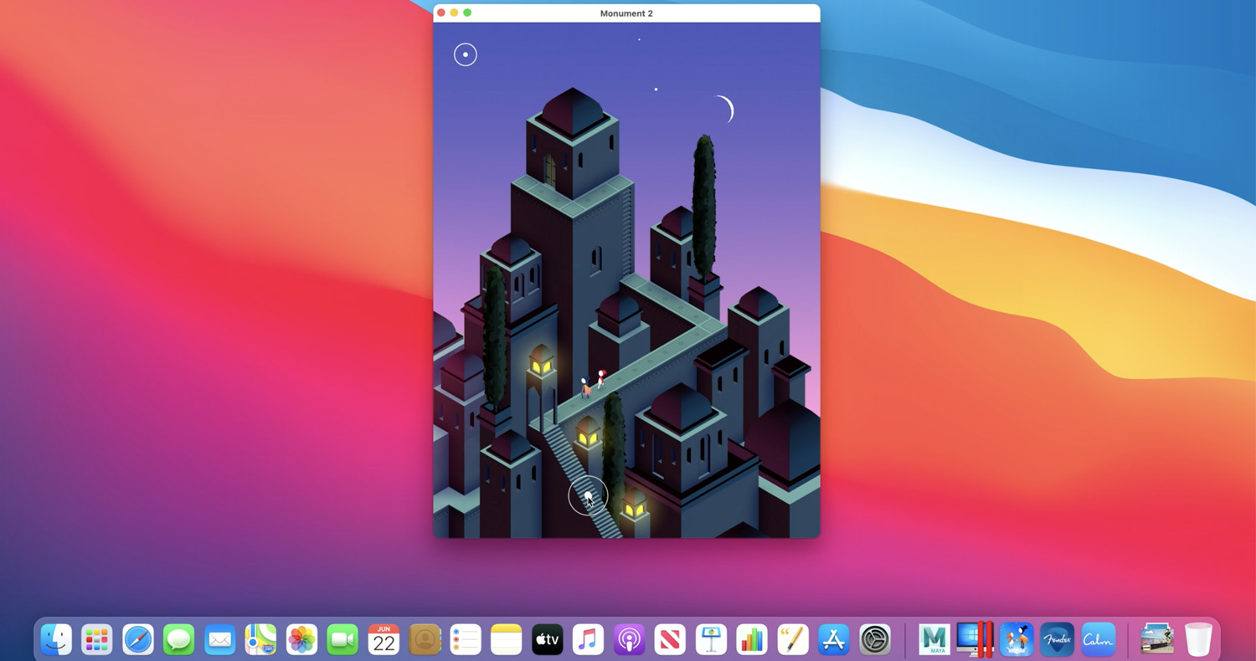This screenshot has width=1256, height=661.
Task: Open the App Store from the Dock
Action: point(834,640)
